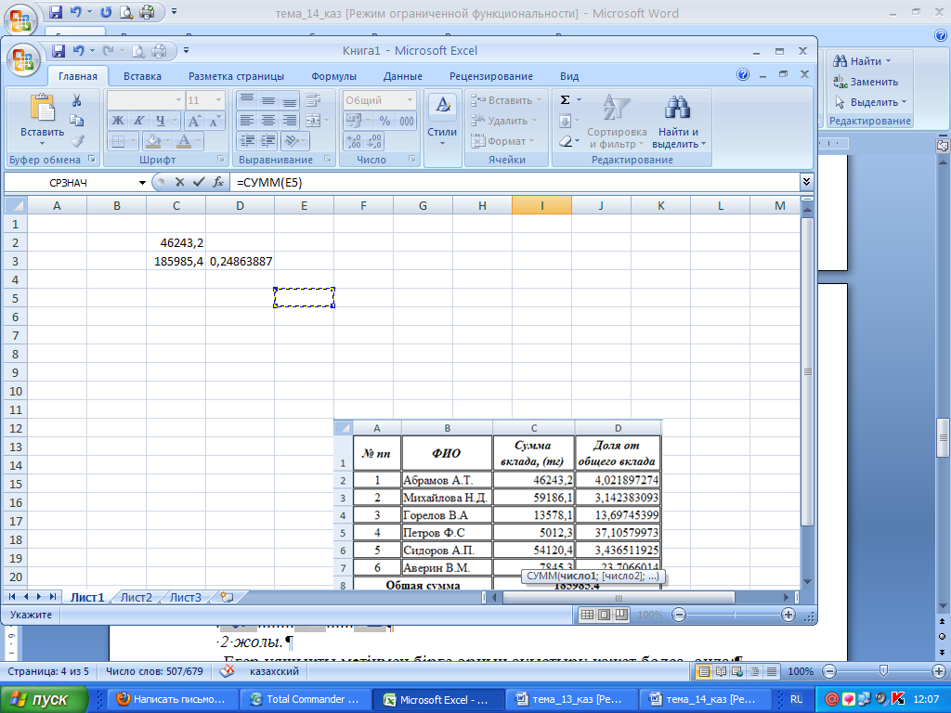Click the increase decimal icon
This screenshot has width=951, height=713.
point(354,141)
